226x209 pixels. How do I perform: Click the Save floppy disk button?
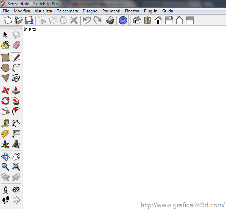point(29,20)
